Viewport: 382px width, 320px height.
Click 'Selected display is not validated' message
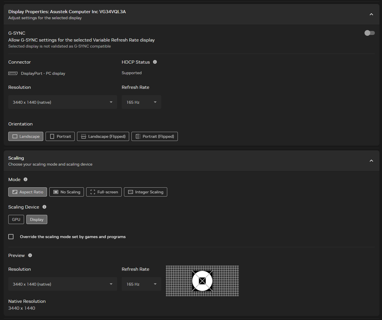[x=60, y=46]
